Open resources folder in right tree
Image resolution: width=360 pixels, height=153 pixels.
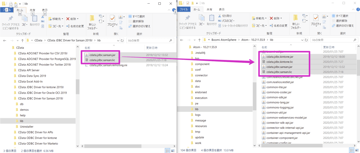201,126
